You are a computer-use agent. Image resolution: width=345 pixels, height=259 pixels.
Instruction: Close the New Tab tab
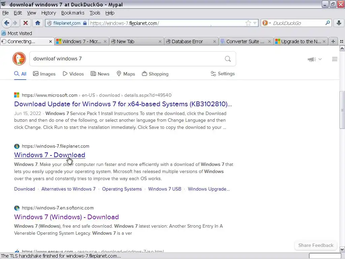pos(160,41)
